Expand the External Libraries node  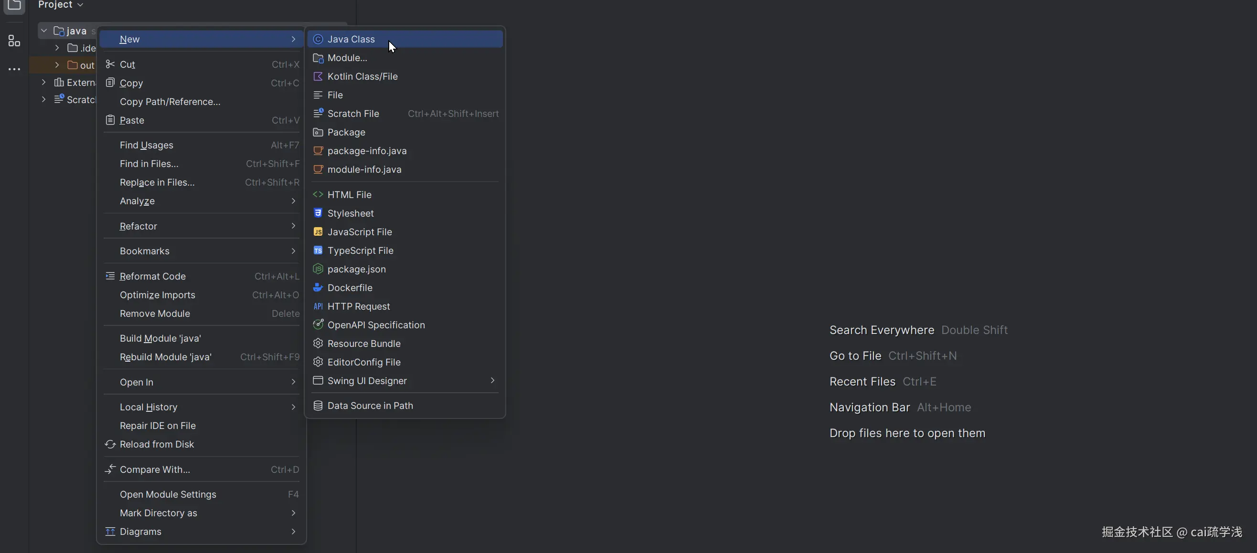pos(44,83)
